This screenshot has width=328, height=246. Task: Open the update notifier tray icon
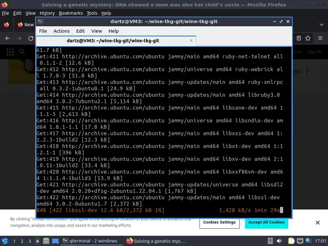308,240
